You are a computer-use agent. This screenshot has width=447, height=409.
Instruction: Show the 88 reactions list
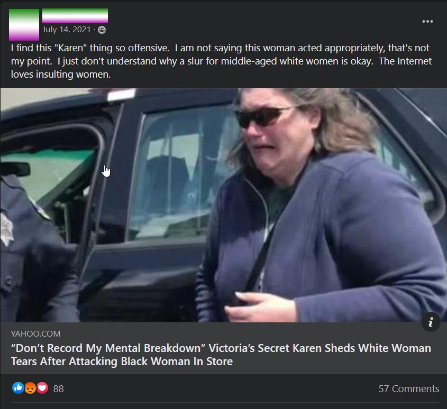(58, 389)
